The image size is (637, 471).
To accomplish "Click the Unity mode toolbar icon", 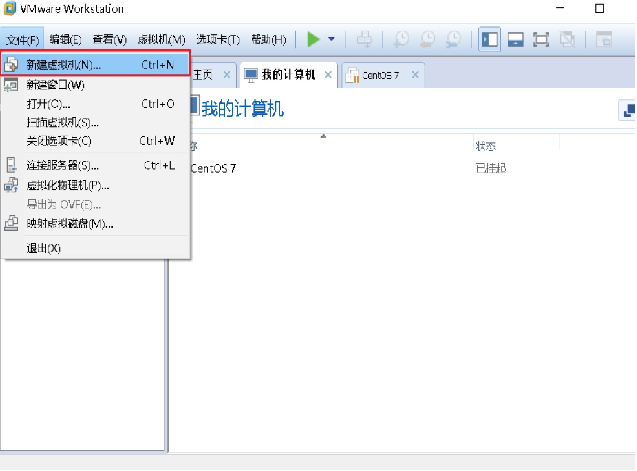I will point(567,40).
